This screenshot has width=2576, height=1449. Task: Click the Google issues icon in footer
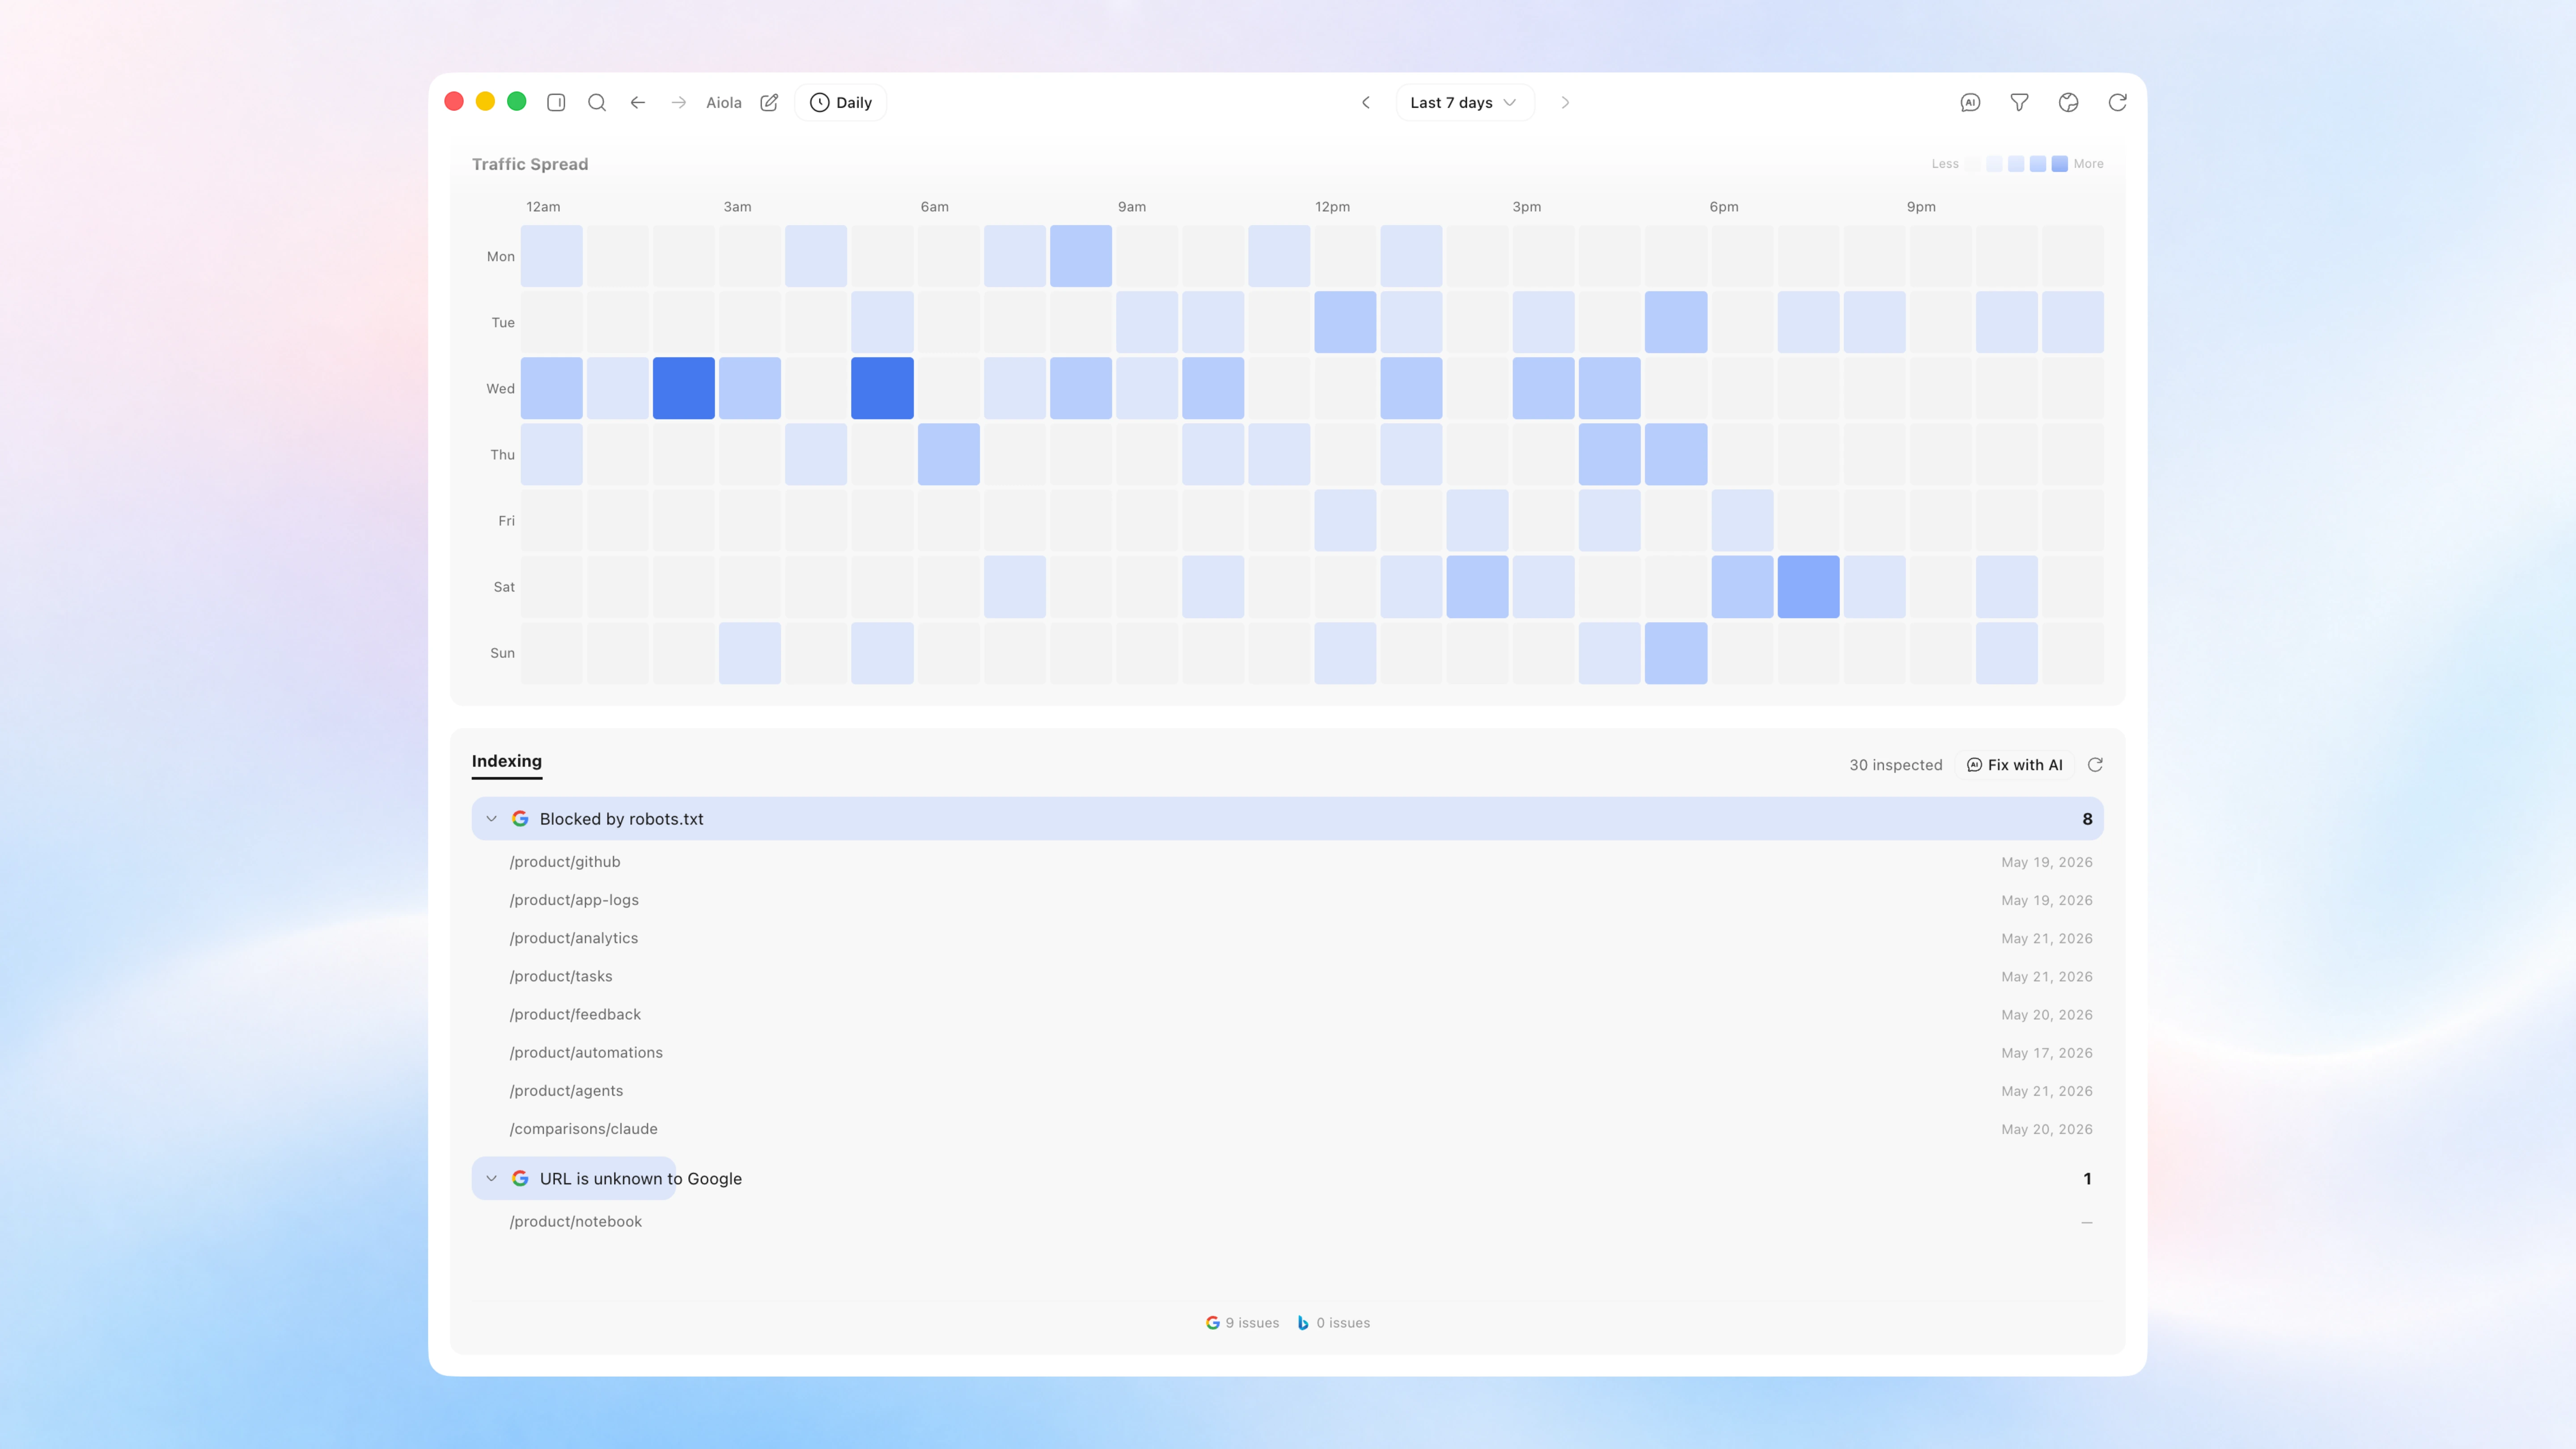(1212, 1322)
